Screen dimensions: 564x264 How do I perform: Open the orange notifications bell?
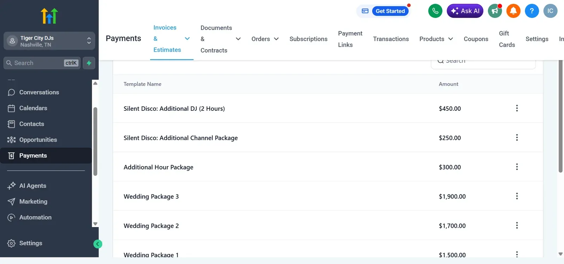point(513,11)
